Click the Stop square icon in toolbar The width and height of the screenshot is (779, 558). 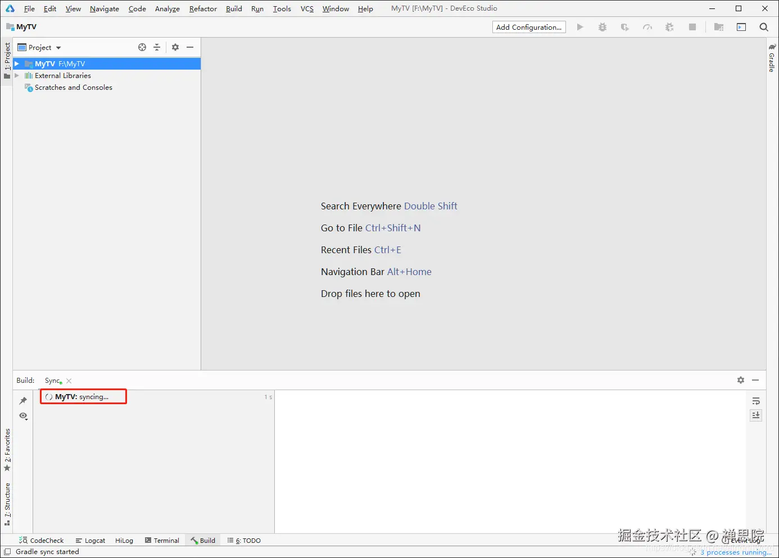692,27
